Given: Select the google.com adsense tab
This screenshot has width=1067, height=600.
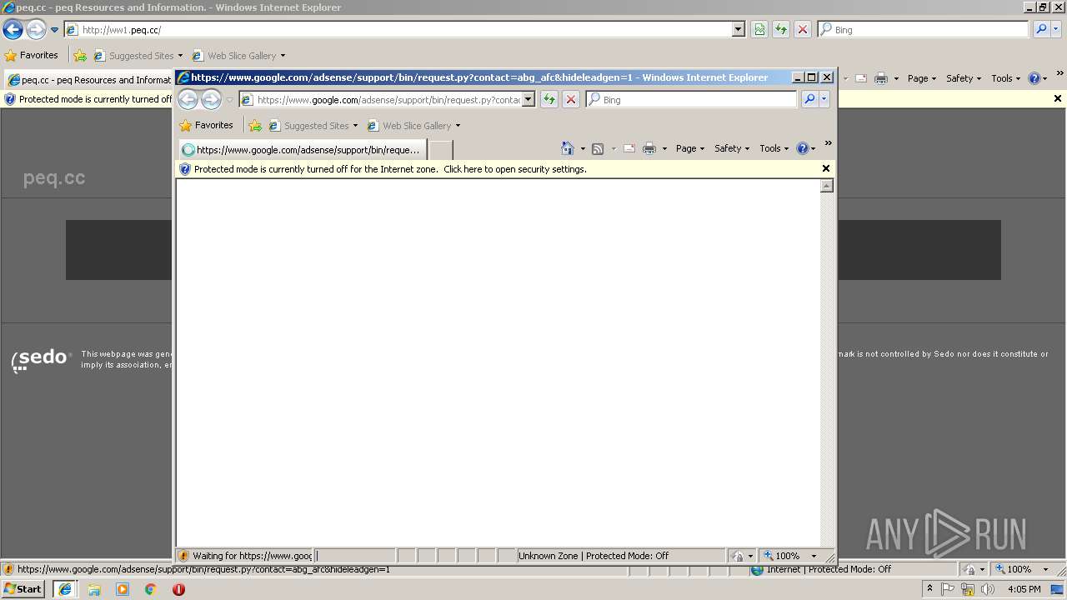Looking at the screenshot, I should (x=303, y=150).
